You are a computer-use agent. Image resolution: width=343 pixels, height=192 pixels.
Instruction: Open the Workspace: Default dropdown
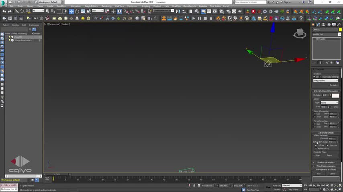coord(50,2)
